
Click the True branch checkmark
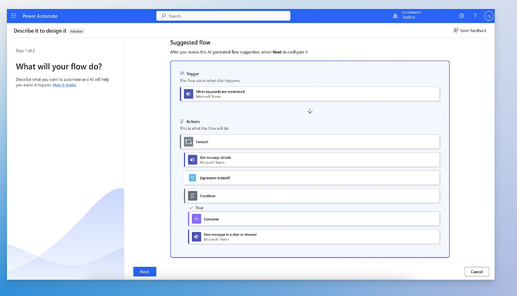(x=191, y=208)
